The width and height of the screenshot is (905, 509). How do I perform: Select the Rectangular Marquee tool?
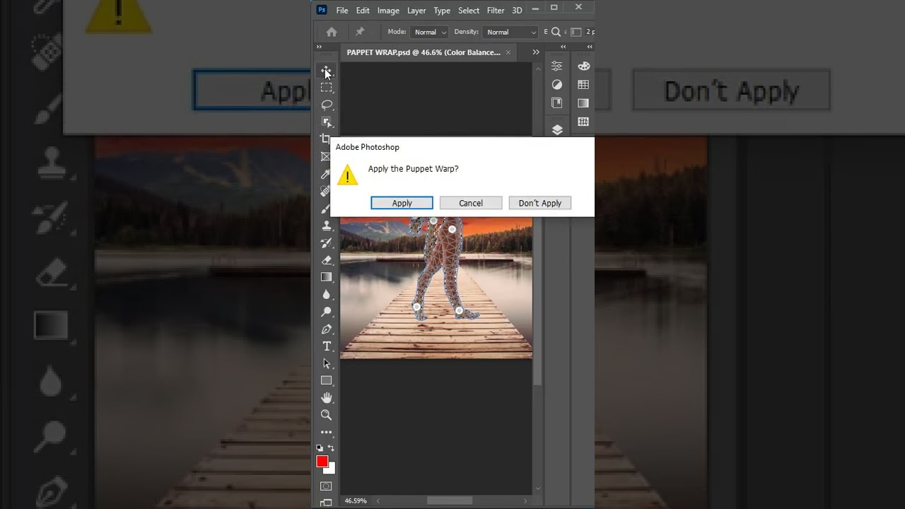[x=326, y=88]
